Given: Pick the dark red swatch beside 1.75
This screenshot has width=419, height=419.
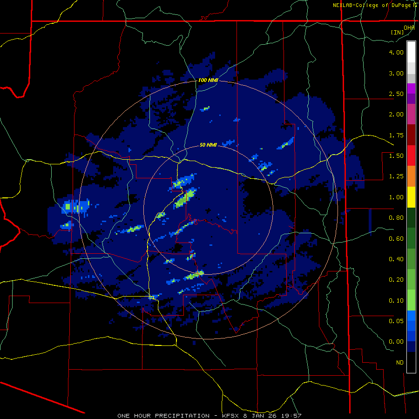Looking at the screenshot, I should point(411,135).
